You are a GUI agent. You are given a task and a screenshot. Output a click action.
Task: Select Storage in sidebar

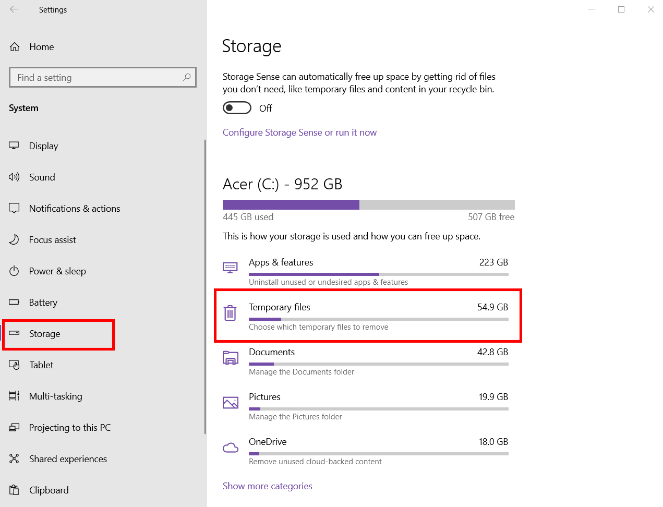(103, 334)
